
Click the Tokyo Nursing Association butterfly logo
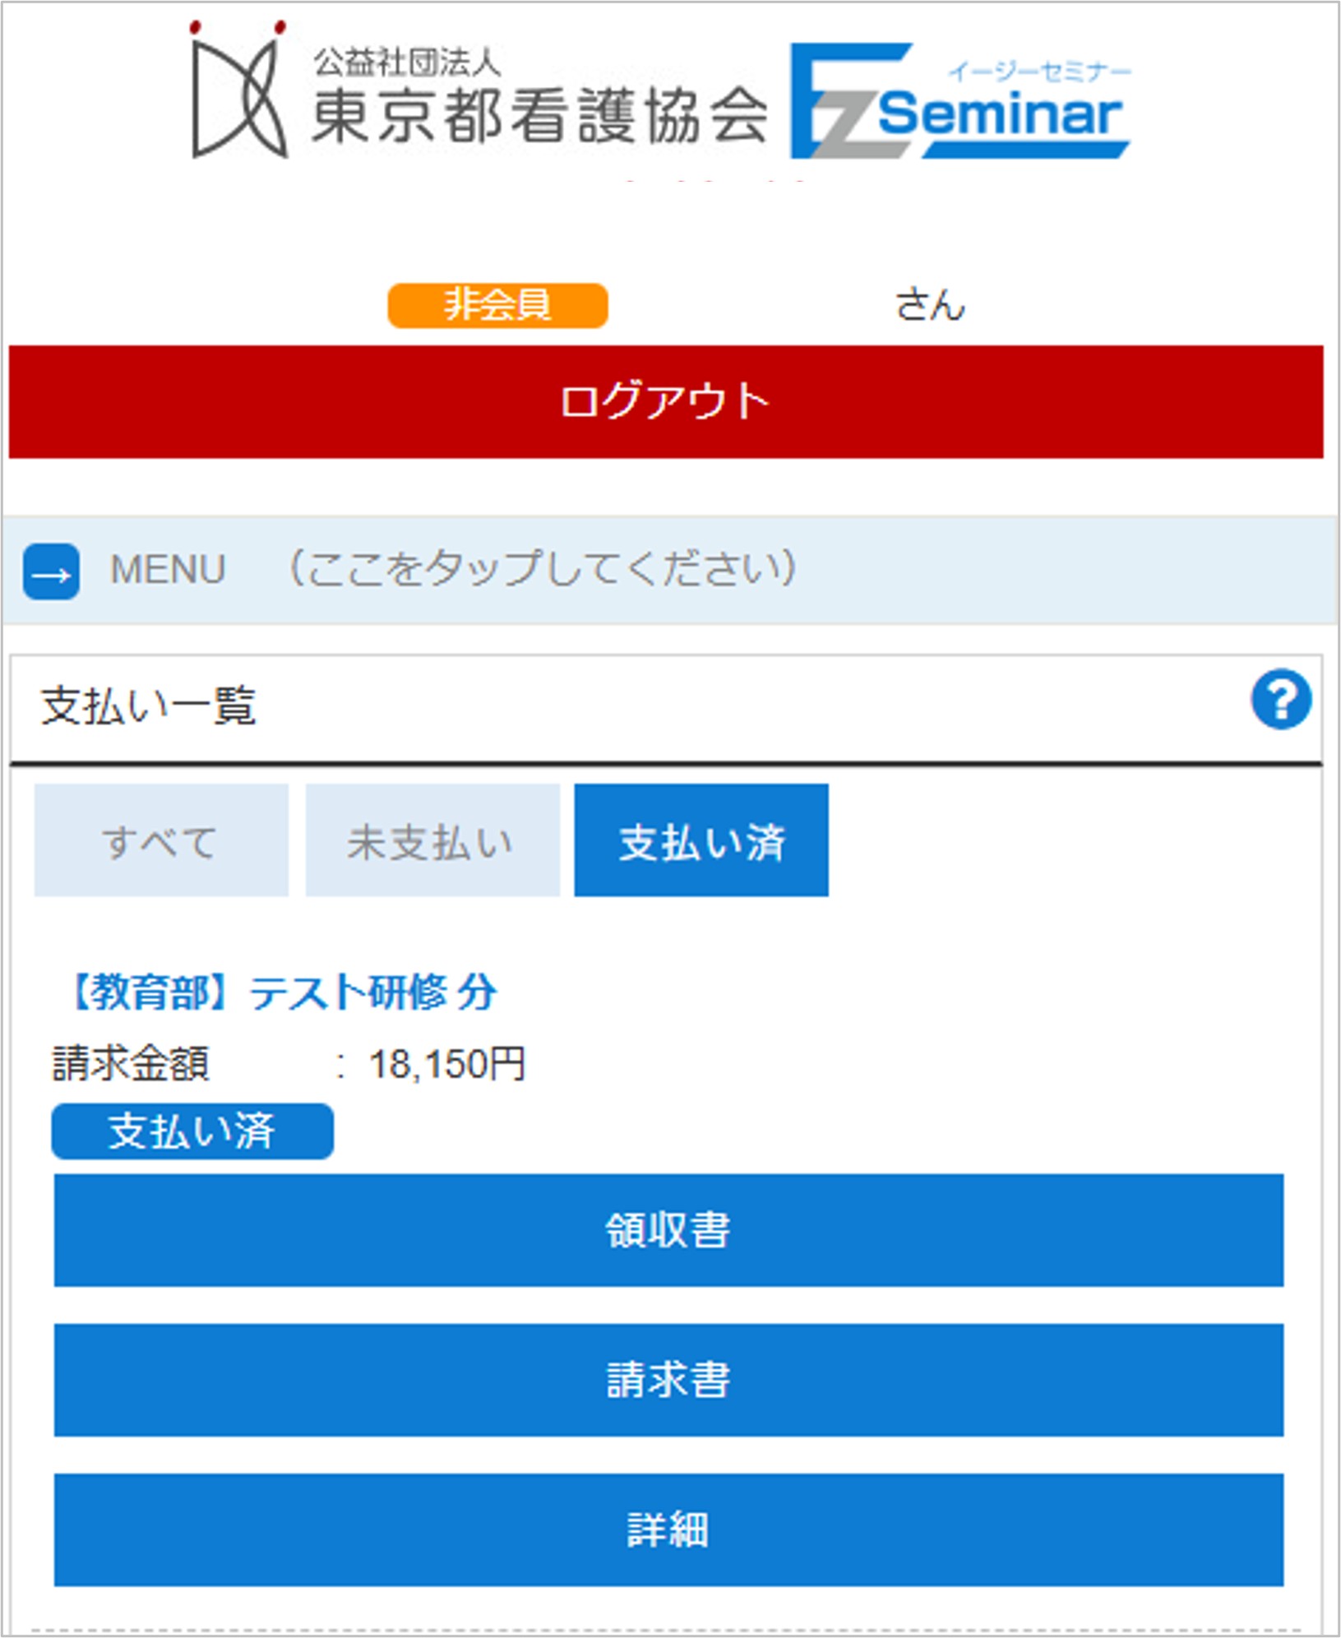click(x=238, y=90)
